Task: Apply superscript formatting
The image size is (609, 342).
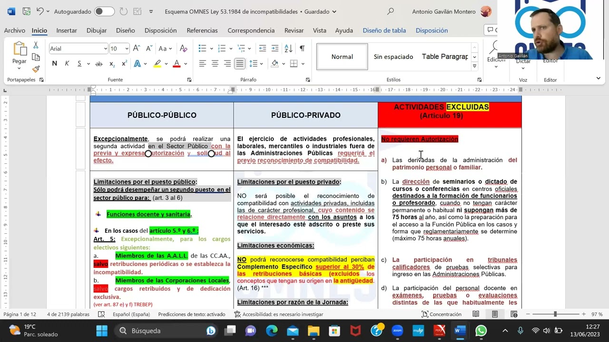Action: (124, 64)
